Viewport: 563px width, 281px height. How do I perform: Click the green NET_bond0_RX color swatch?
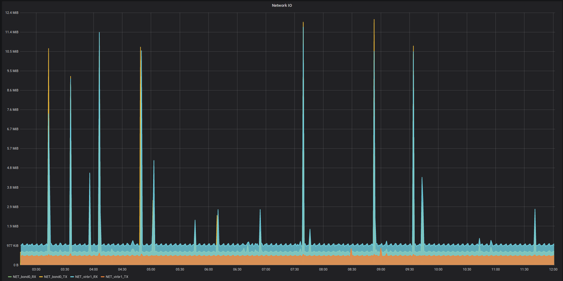[x=10, y=277]
